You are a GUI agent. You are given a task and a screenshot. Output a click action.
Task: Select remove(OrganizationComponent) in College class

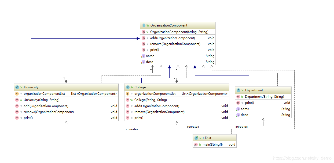pos(177,112)
